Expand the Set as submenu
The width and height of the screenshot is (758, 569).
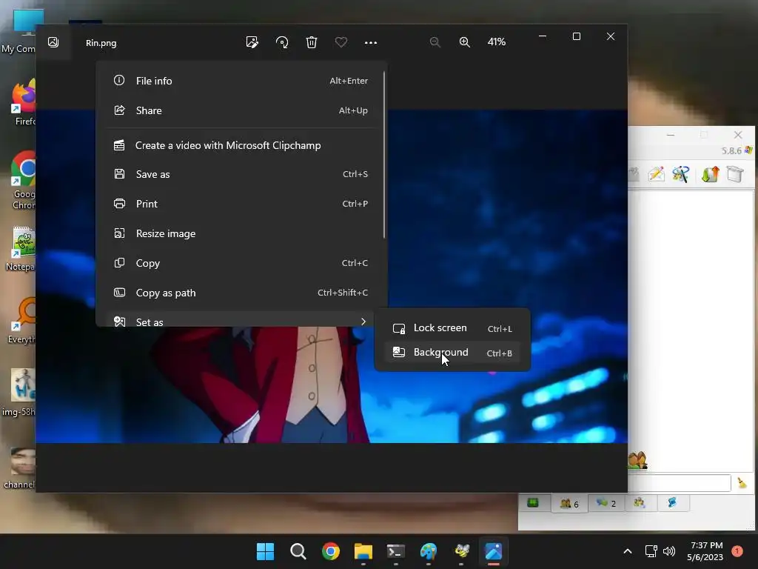[241, 319]
